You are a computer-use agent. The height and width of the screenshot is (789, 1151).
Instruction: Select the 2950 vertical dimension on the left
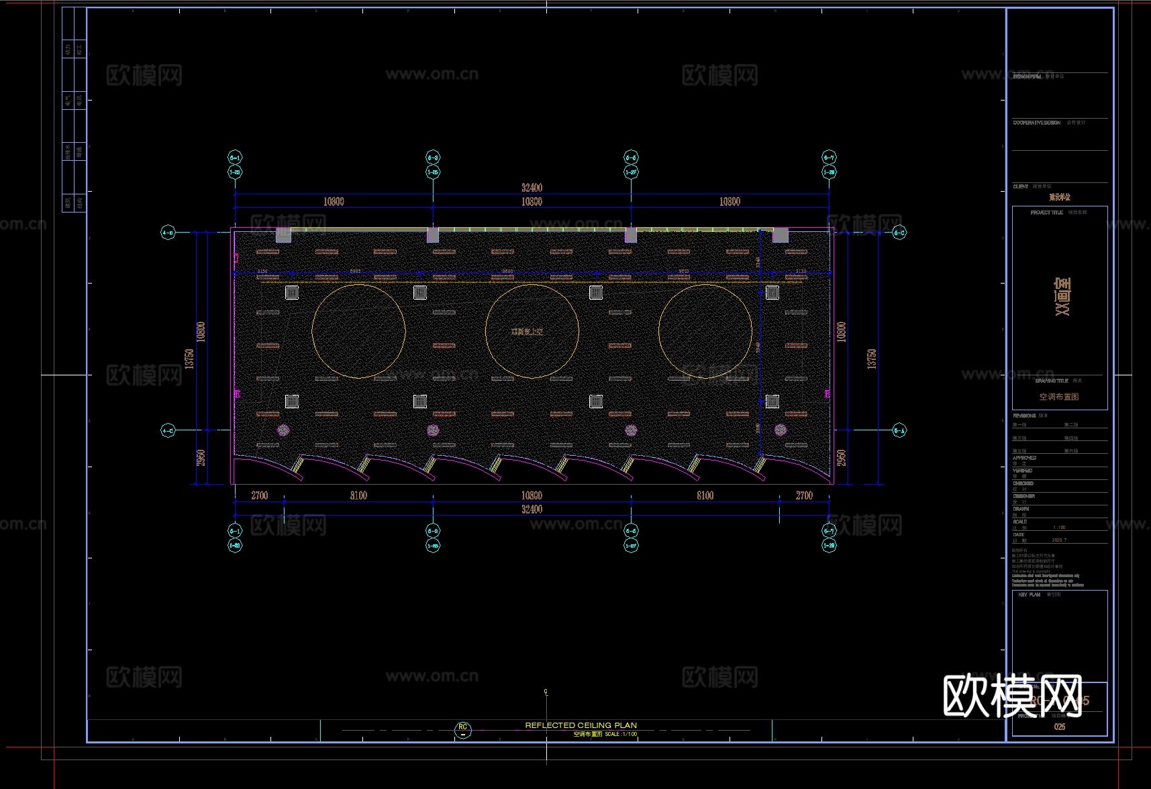point(201,458)
